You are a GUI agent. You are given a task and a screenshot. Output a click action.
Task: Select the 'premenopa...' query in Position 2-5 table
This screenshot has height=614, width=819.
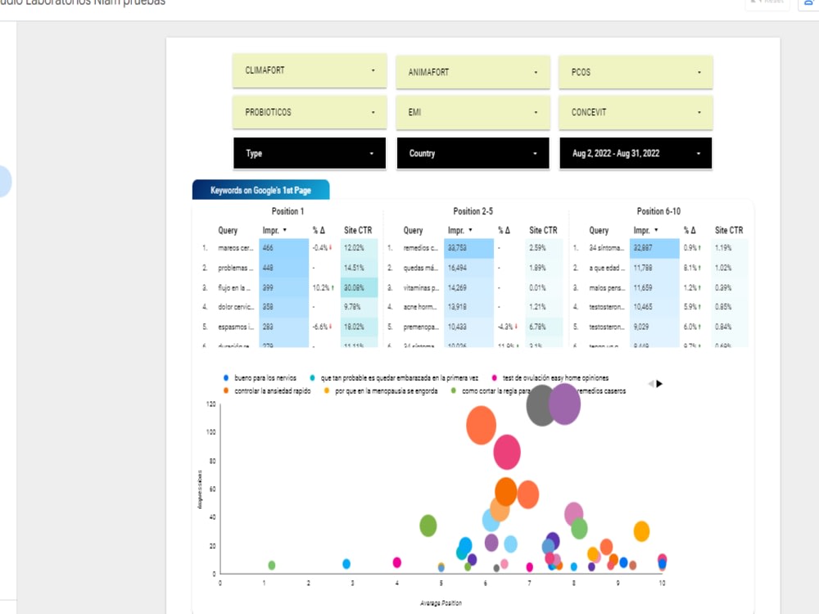[421, 327]
